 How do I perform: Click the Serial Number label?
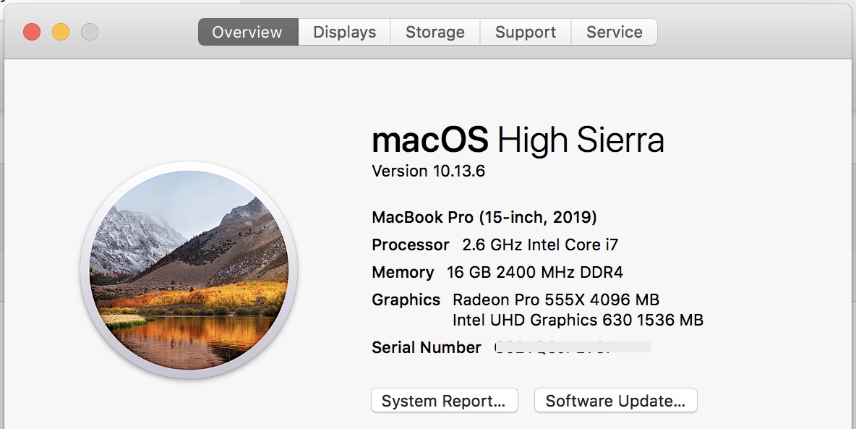click(x=427, y=347)
